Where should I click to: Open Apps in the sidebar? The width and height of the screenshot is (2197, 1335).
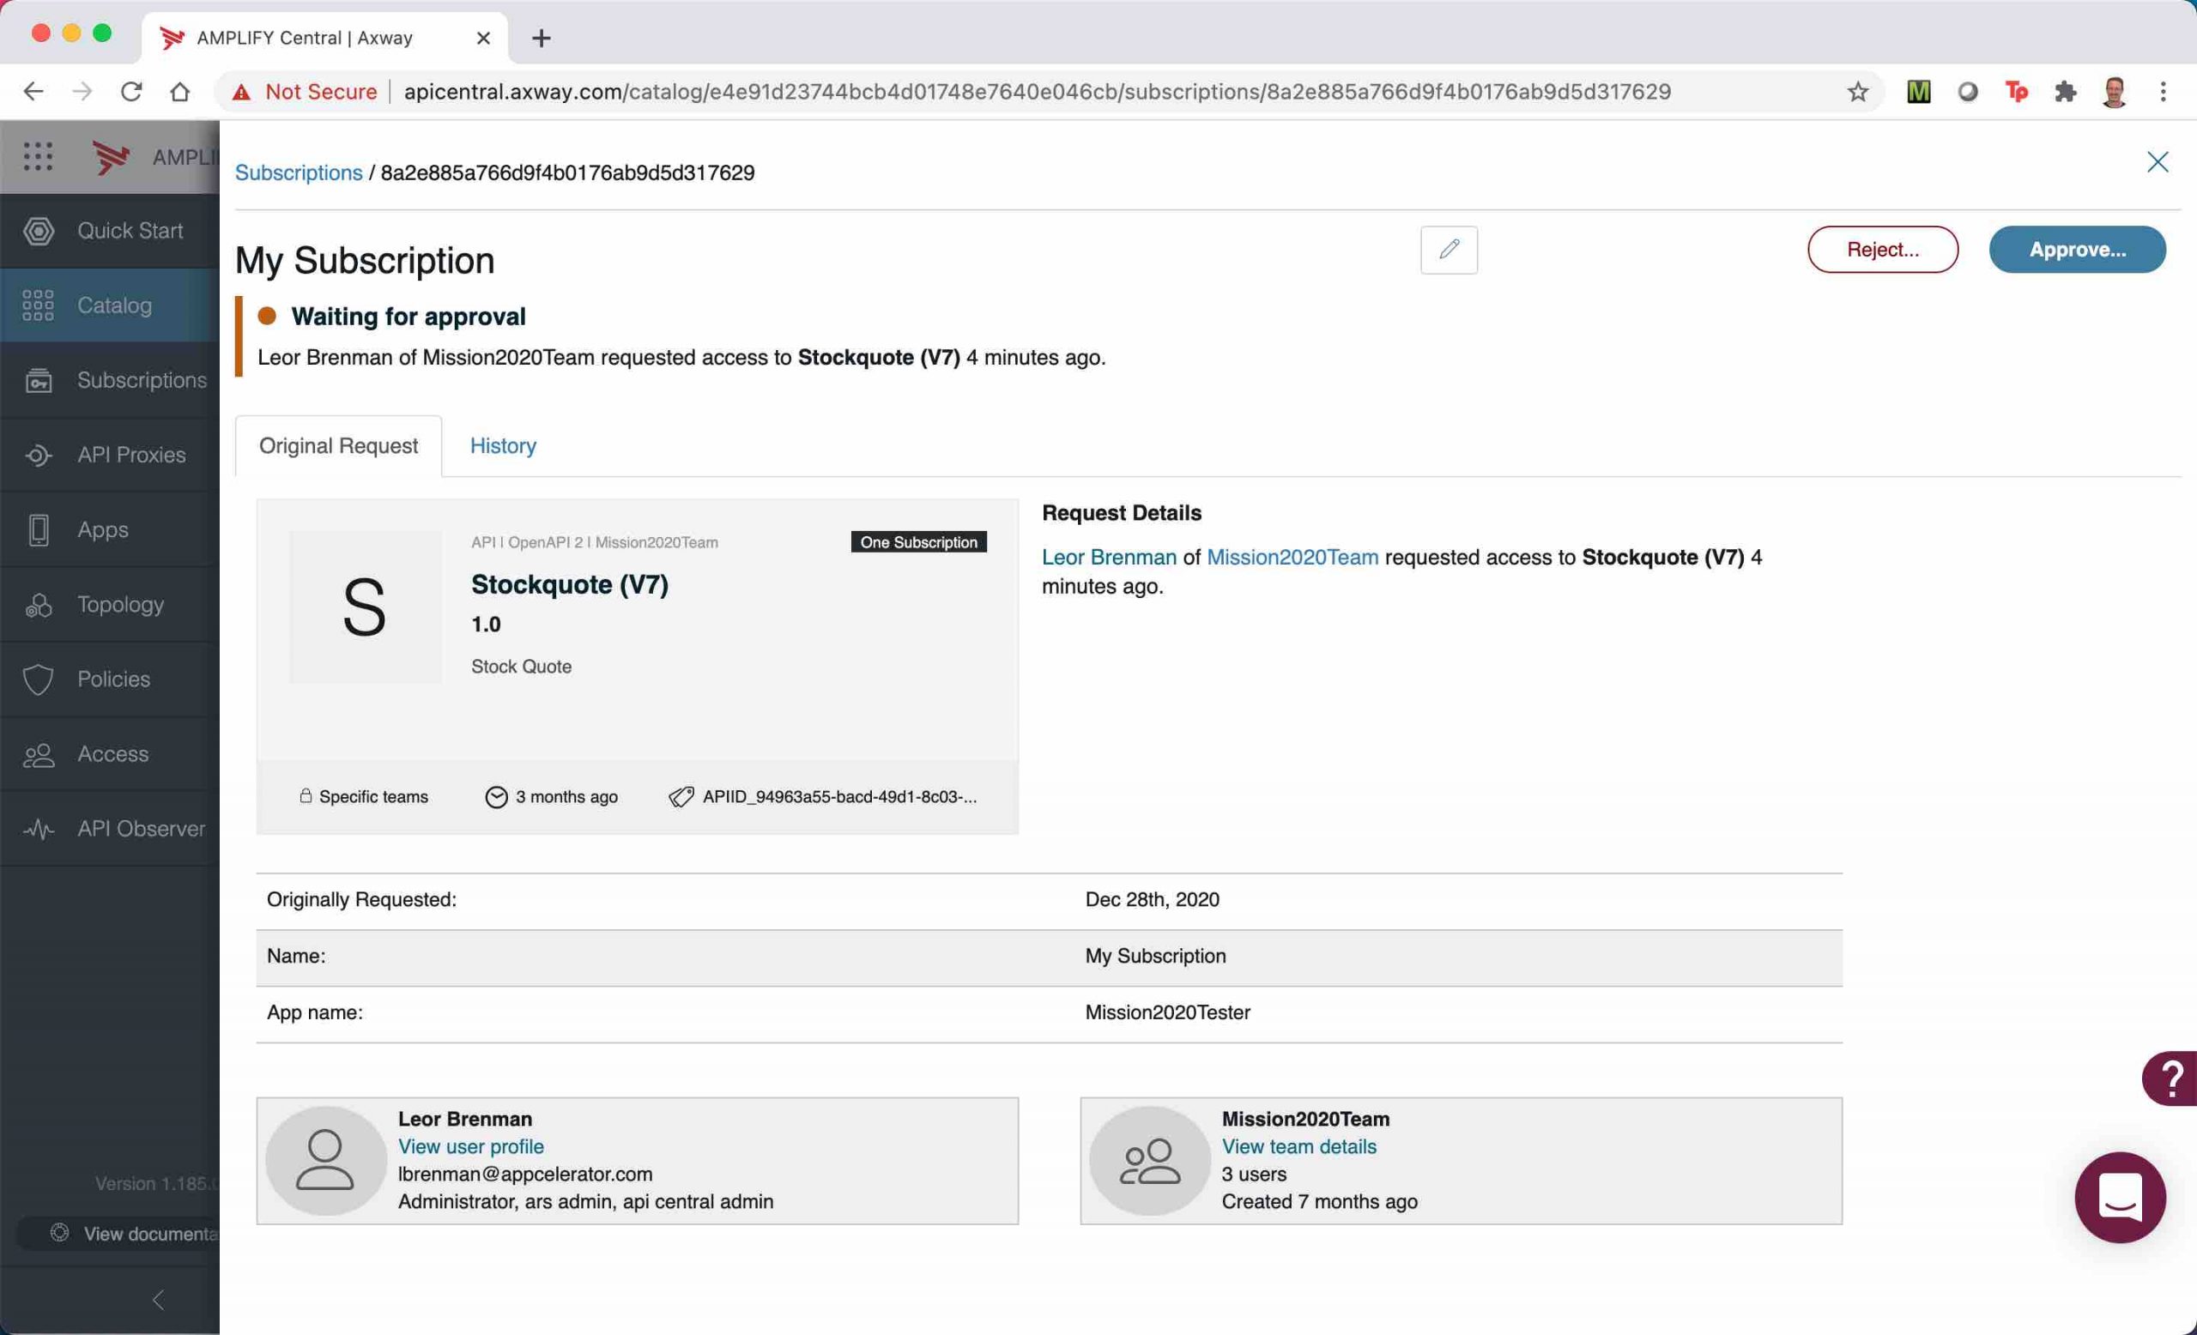pyautogui.click(x=110, y=530)
